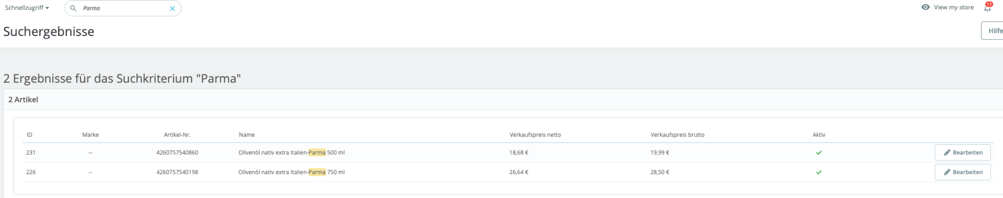Open the notifications bell icon
The width and height of the screenshot is (1003, 198).
point(987,7)
